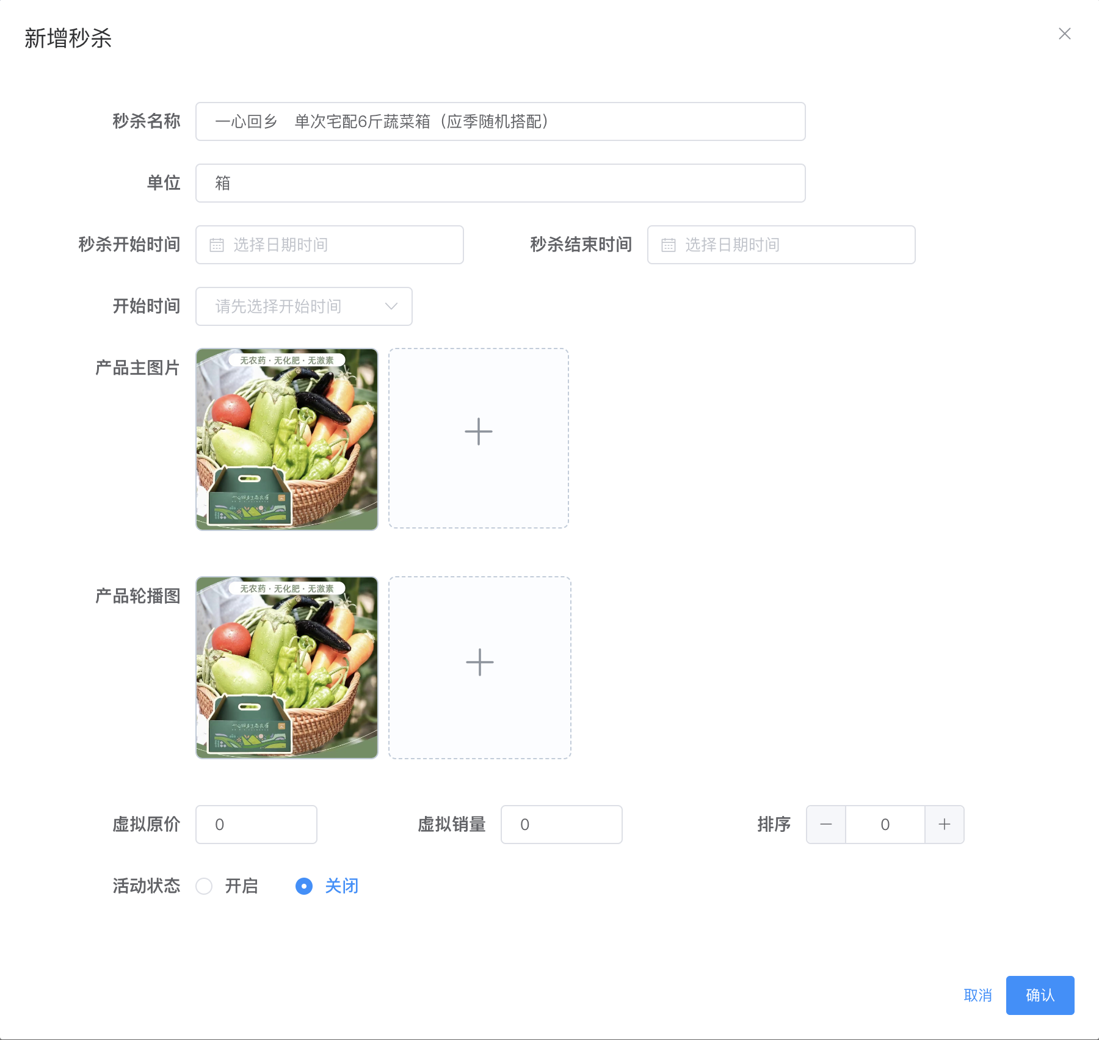Select the 关闭 radio button for 活动状态
The image size is (1099, 1040).
(304, 886)
